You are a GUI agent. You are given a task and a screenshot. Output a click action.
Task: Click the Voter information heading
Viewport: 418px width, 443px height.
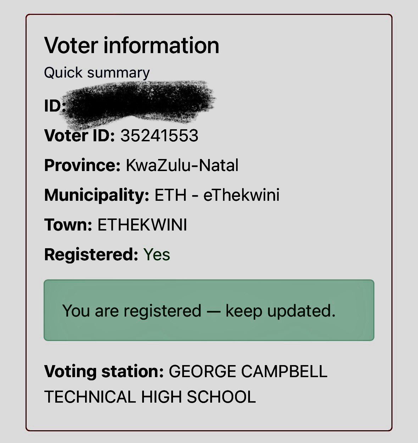[132, 45]
